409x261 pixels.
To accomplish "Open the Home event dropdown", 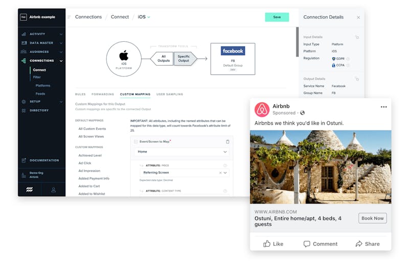I will [x=182, y=152].
